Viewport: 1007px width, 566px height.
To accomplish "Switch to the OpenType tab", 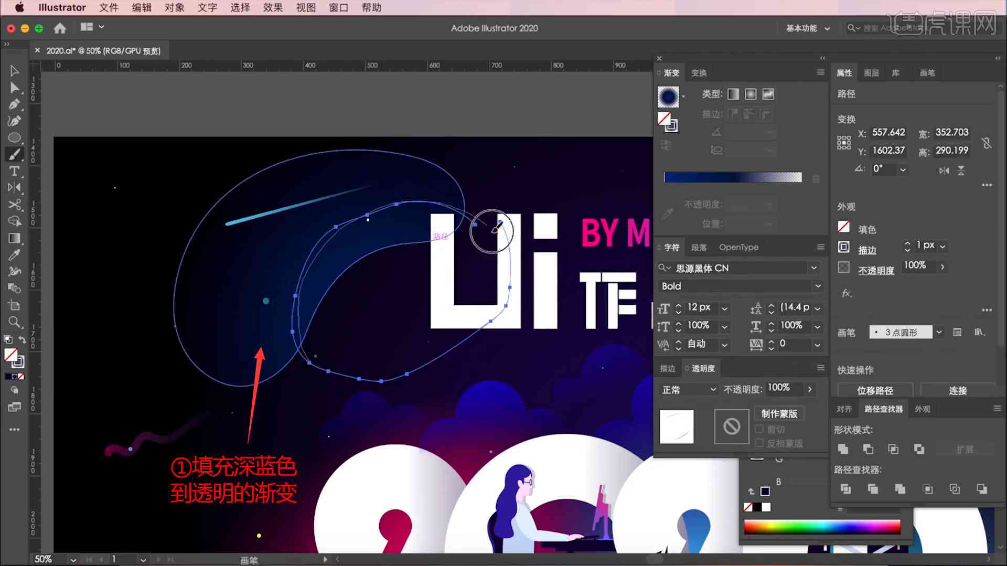I will point(738,247).
